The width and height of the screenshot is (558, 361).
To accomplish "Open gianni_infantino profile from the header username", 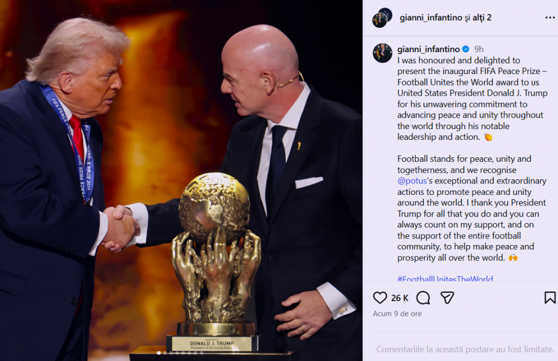I will (431, 17).
